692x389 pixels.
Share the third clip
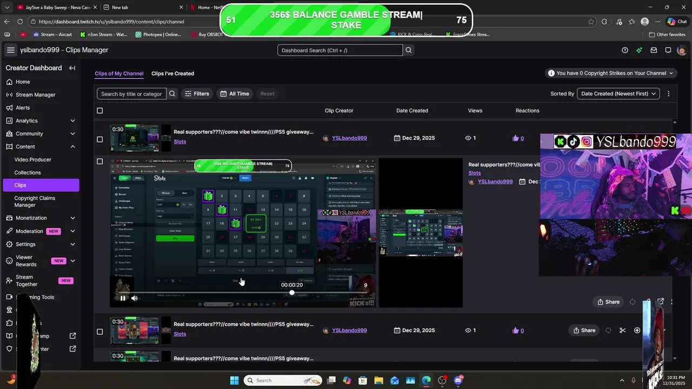(584, 330)
